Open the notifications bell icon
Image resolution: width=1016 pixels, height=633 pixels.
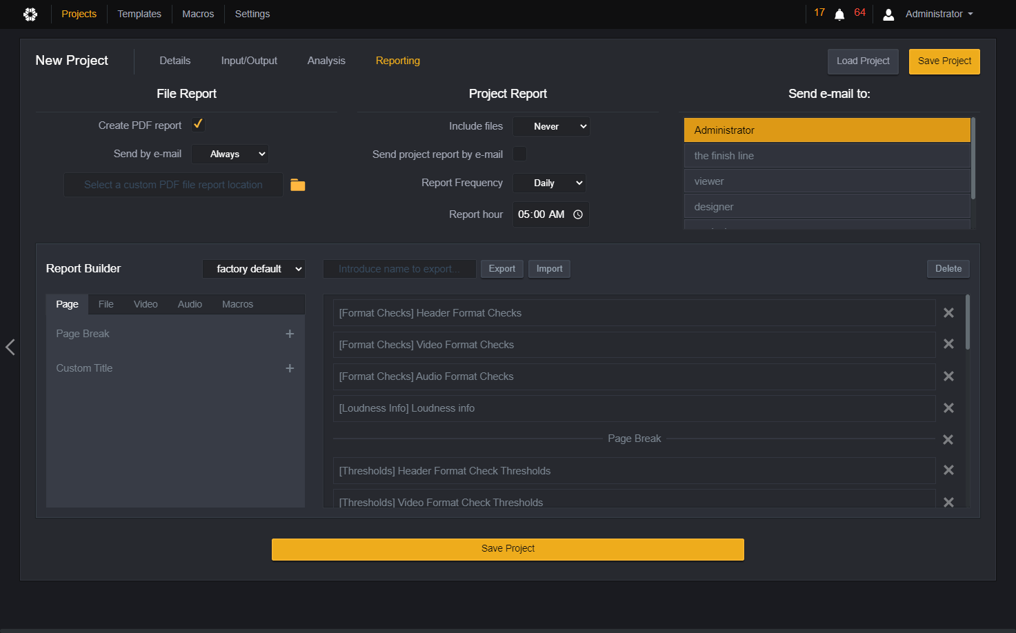coord(839,14)
